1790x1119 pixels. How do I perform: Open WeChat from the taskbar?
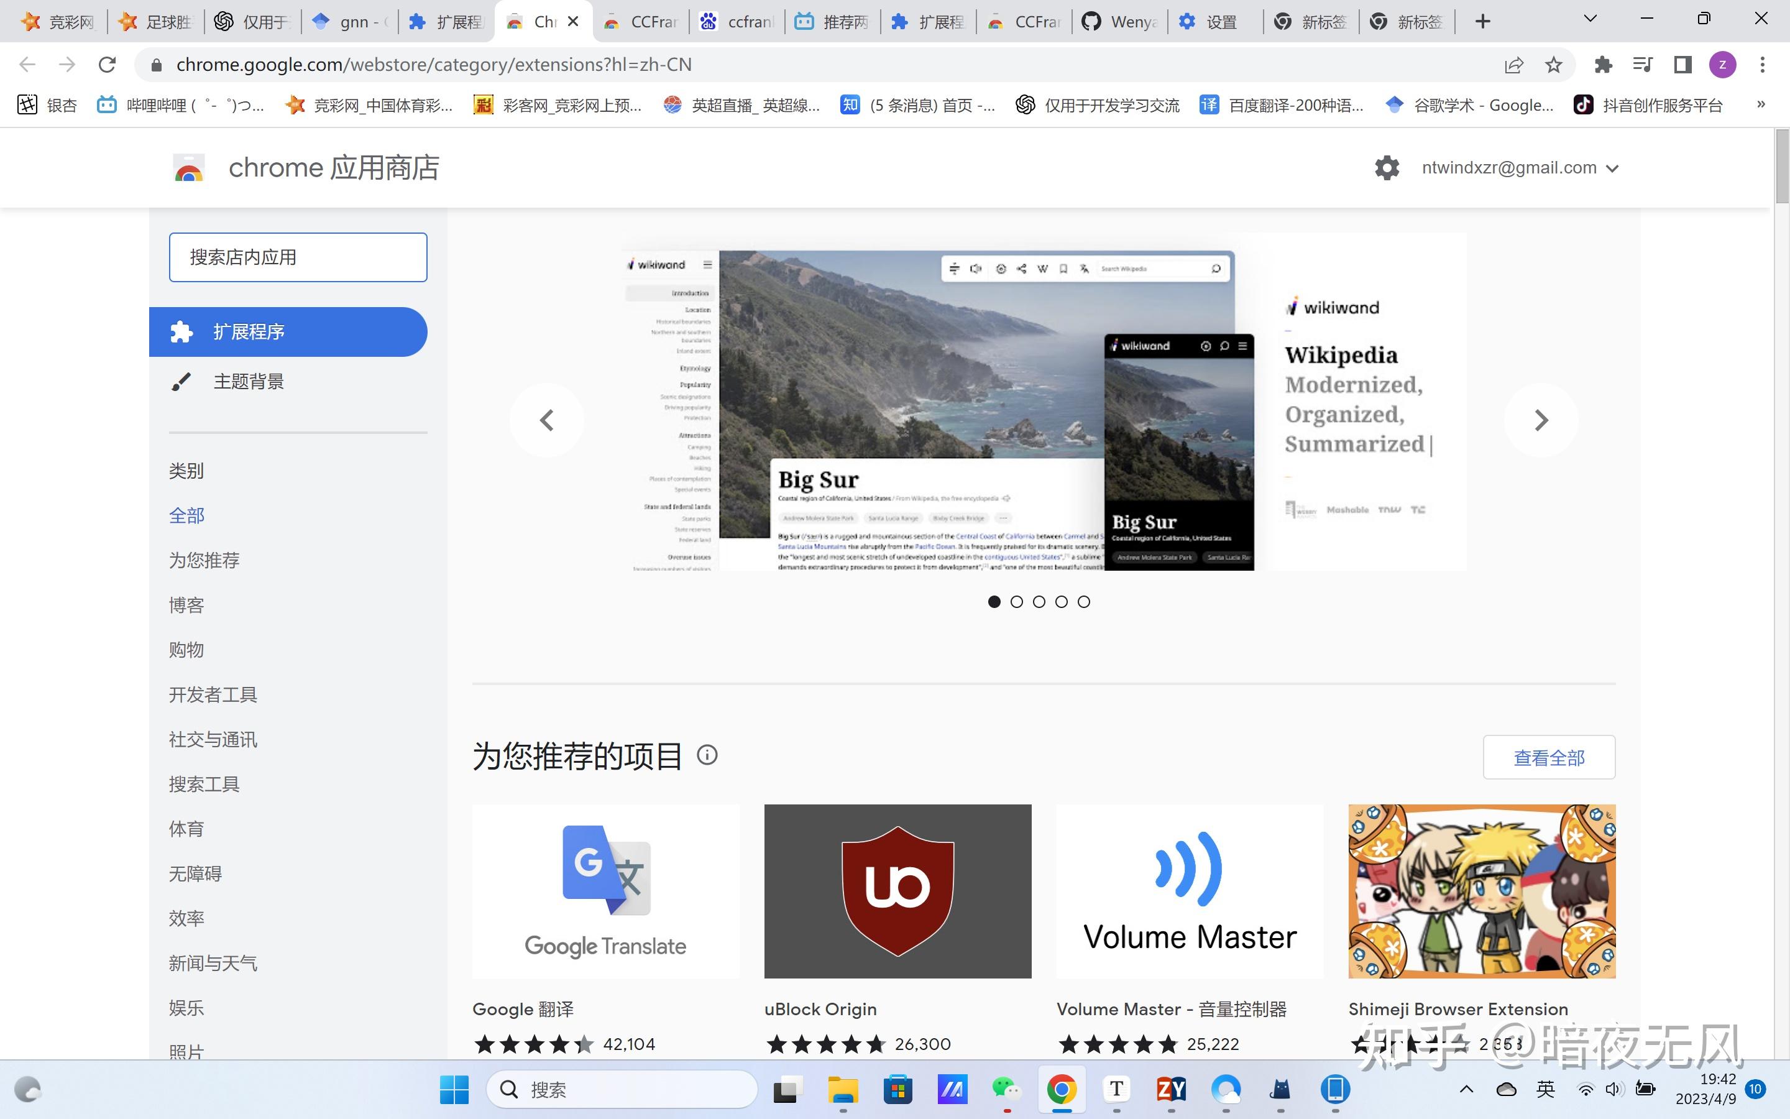coord(1007,1089)
